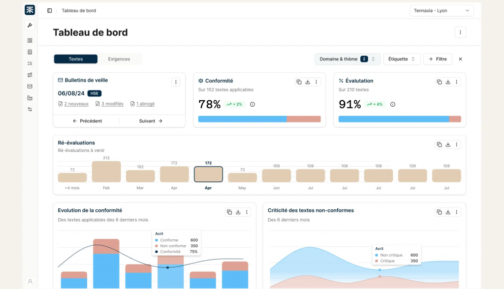This screenshot has width=504, height=289.
Task: Click the 78% conformity progress bar
Action: pyautogui.click(x=259, y=119)
